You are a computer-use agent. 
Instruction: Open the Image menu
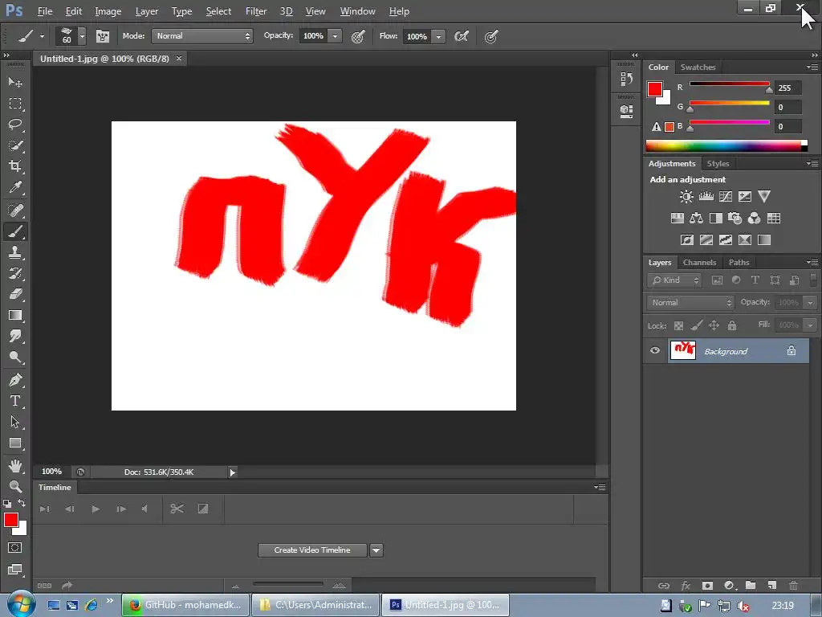pyautogui.click(x=108, y=11)
